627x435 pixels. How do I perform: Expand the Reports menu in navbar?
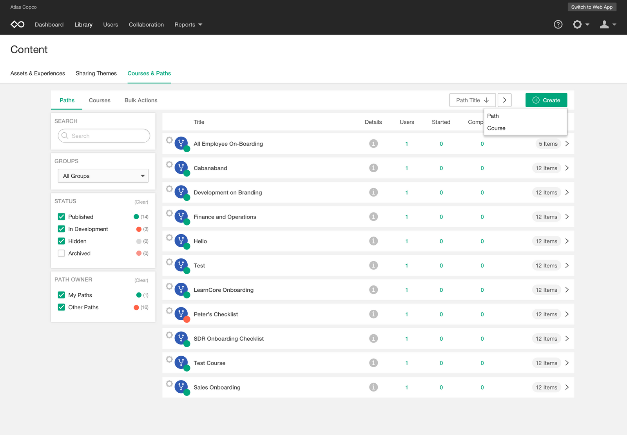pos(188,24)
